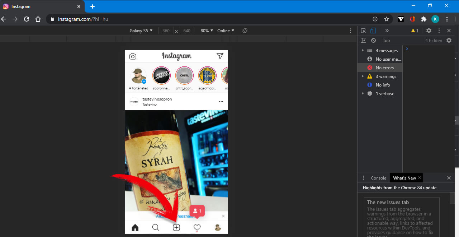Image resolution: width=459 pixels, height=237 pixels.
Task: Open DevTools customize menu
Action: [439, 31]
